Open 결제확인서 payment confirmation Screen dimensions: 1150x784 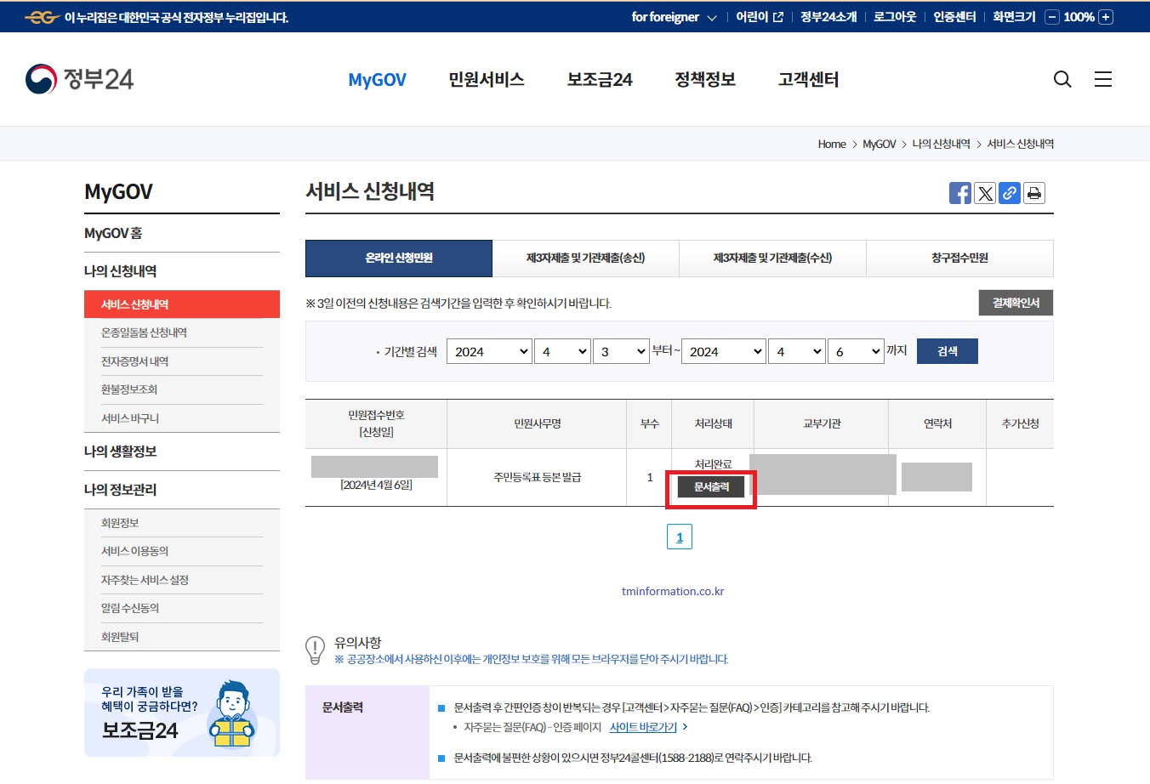point(1016,302)
